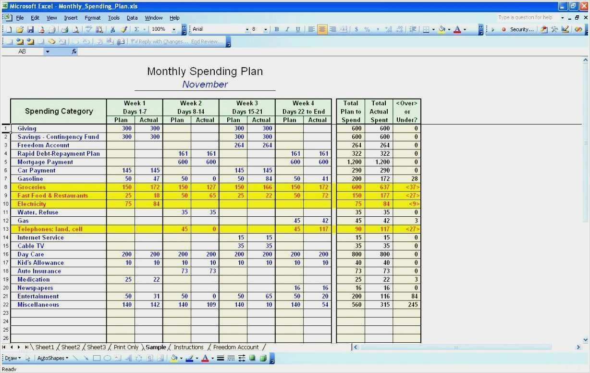This screenshot has width=590, height=373.
Task: Click the Cut scissors icon
Action: [112, 29]
